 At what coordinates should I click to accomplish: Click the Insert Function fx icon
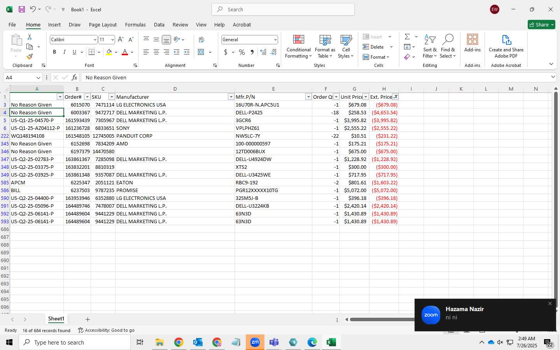74,77
